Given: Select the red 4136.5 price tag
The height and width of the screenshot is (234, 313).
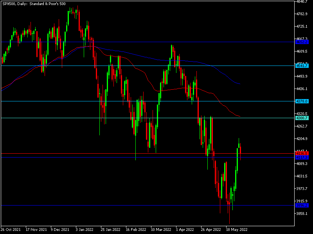Looking at the screenshot, I should pyautogui.click(x=302, y=153).
